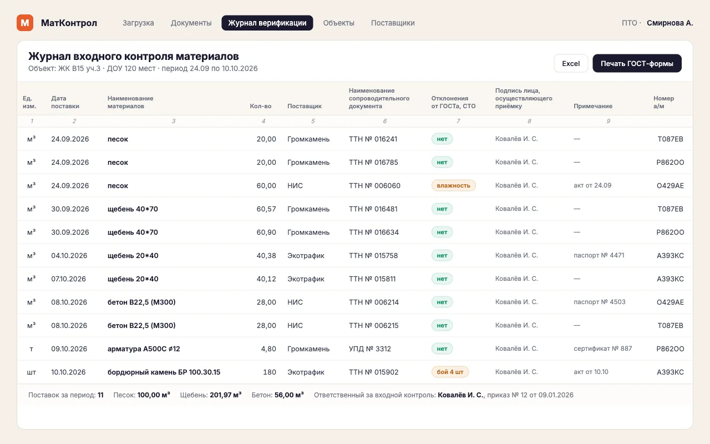Select document ТТН № 016634

point(374,232)
